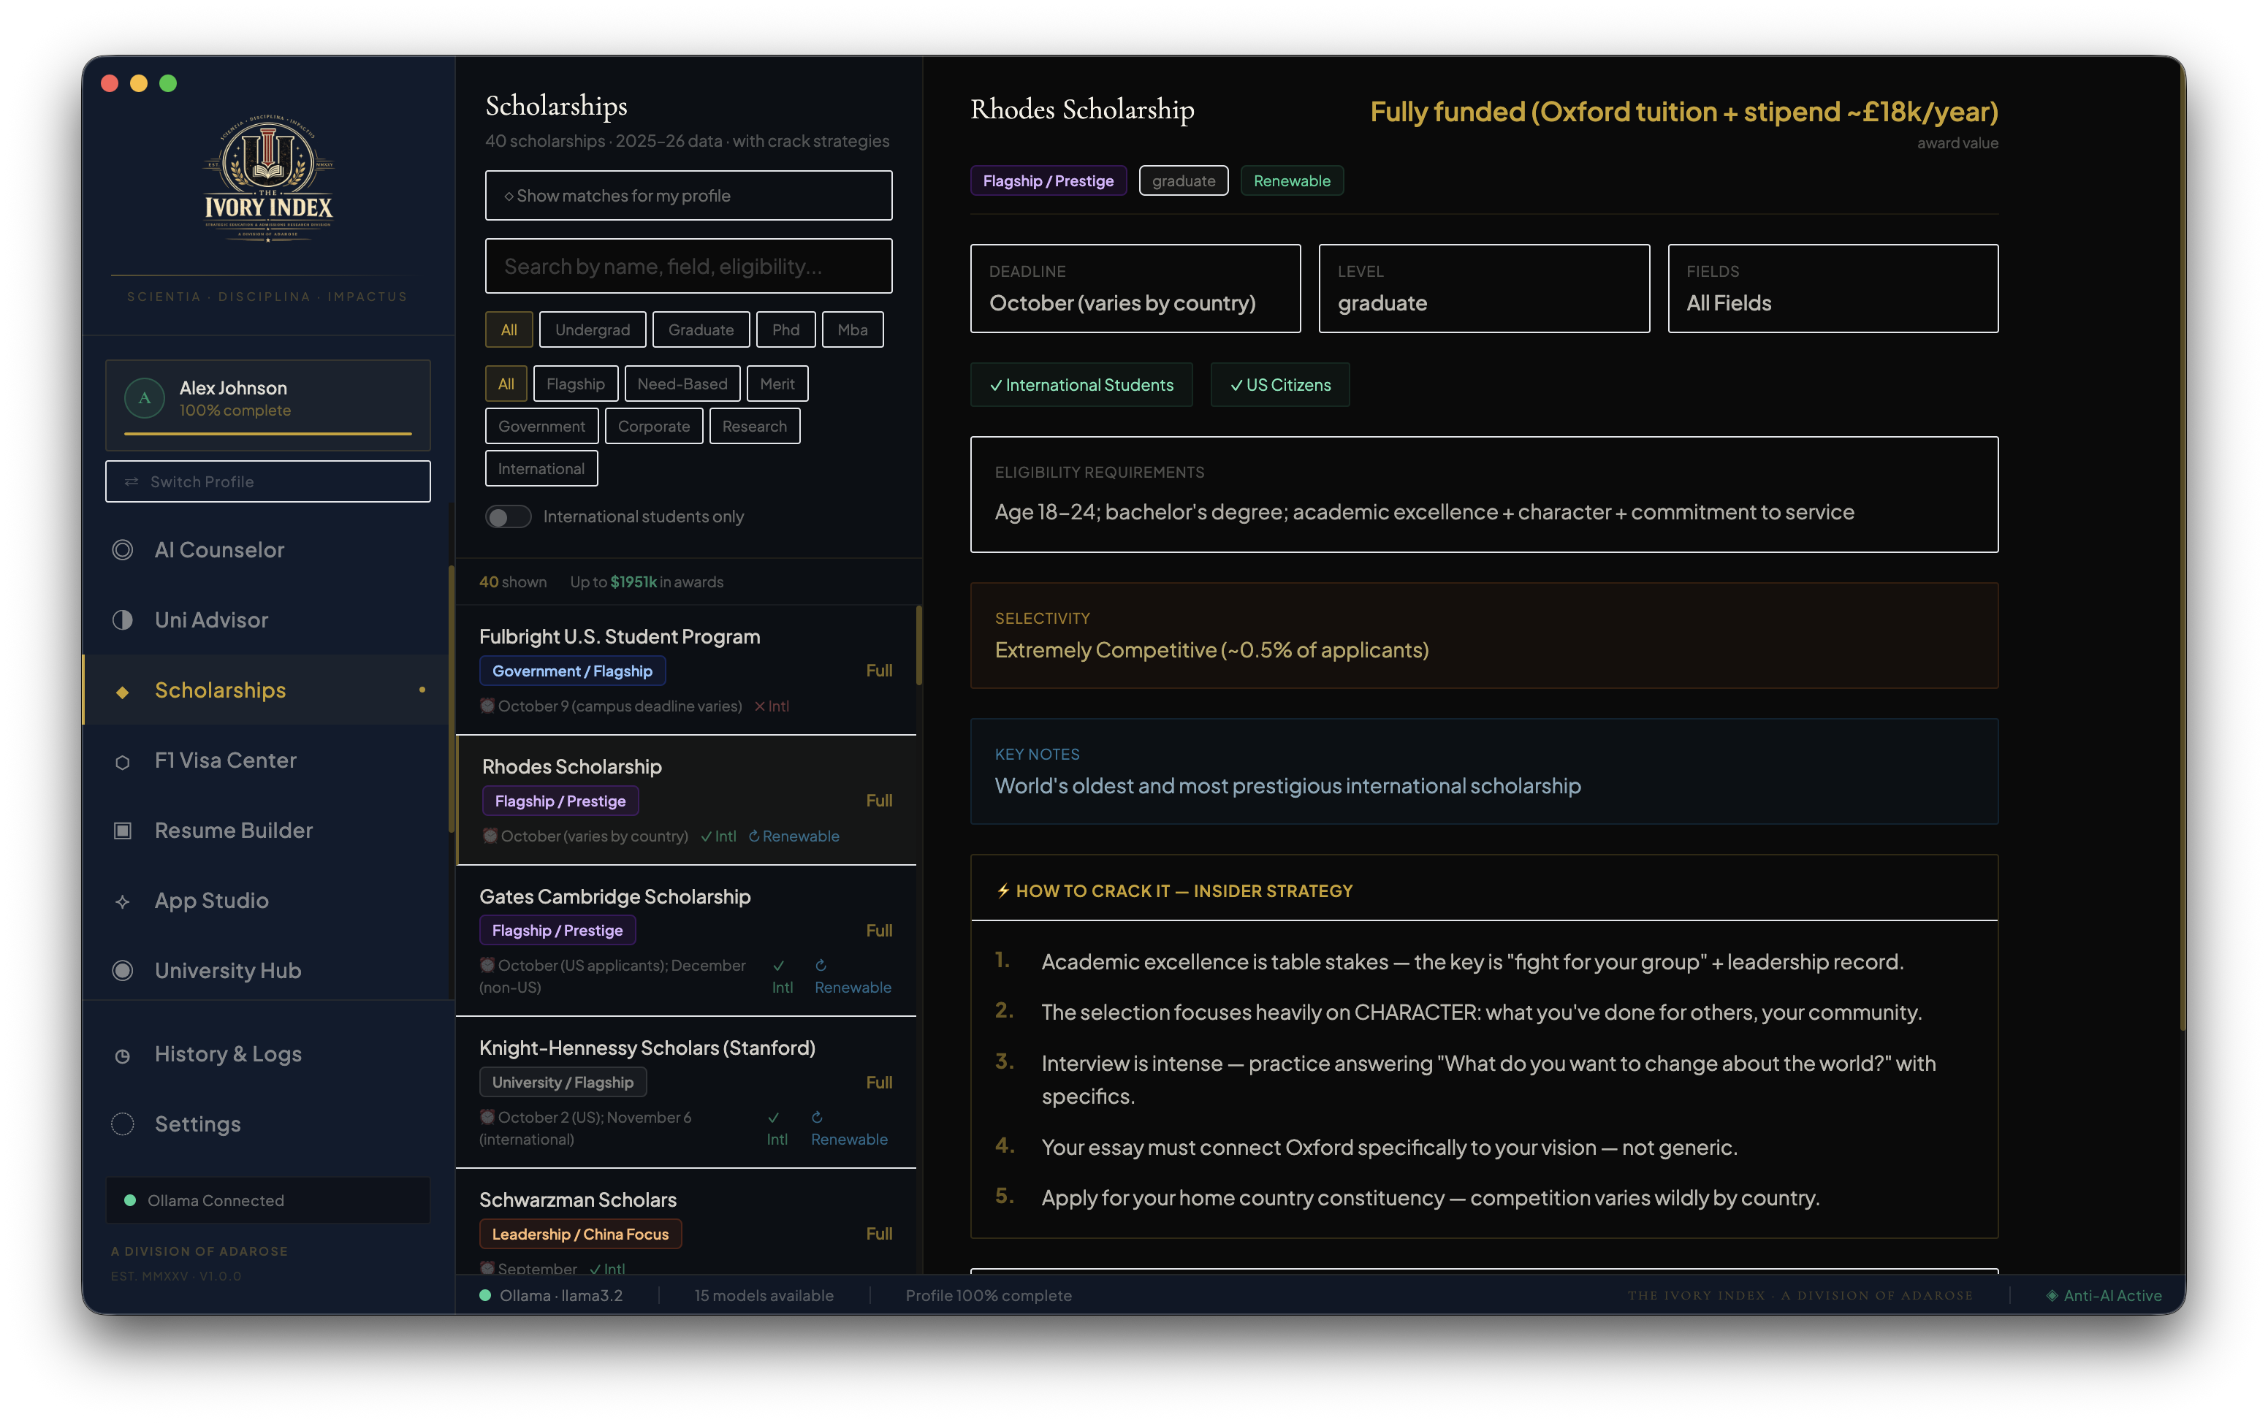Click the Intl checkmark on Gates Cambridge row
Screen dimensions: 2268x1423
click(779, 965)
